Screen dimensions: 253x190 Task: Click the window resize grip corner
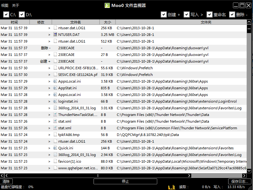coord(250,188)
